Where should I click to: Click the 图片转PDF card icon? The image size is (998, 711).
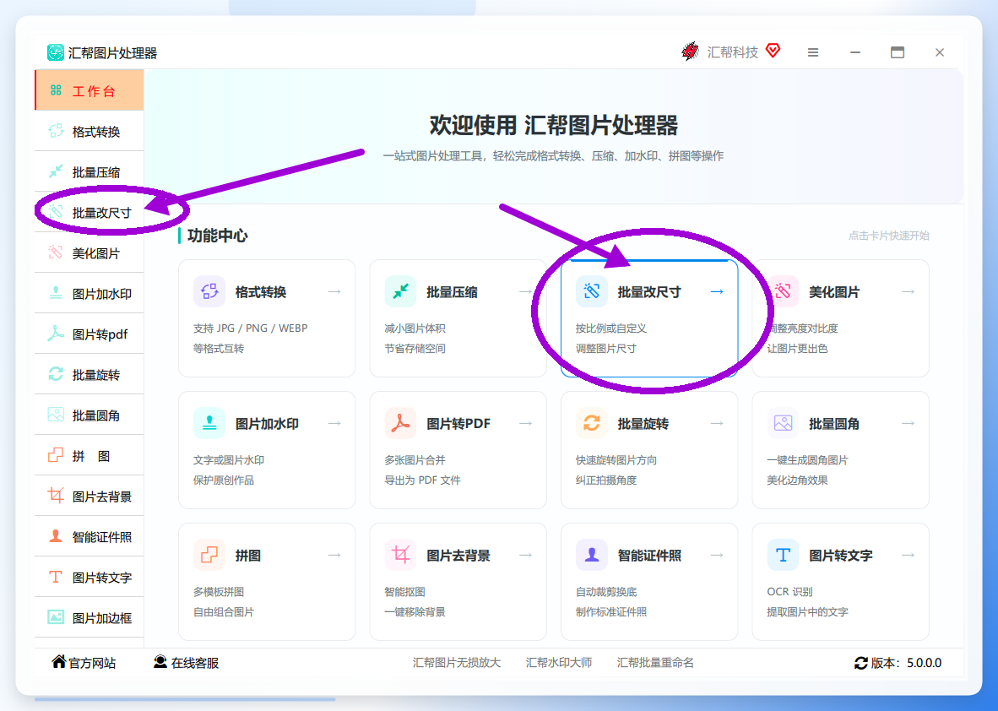[x=400, y=423]
